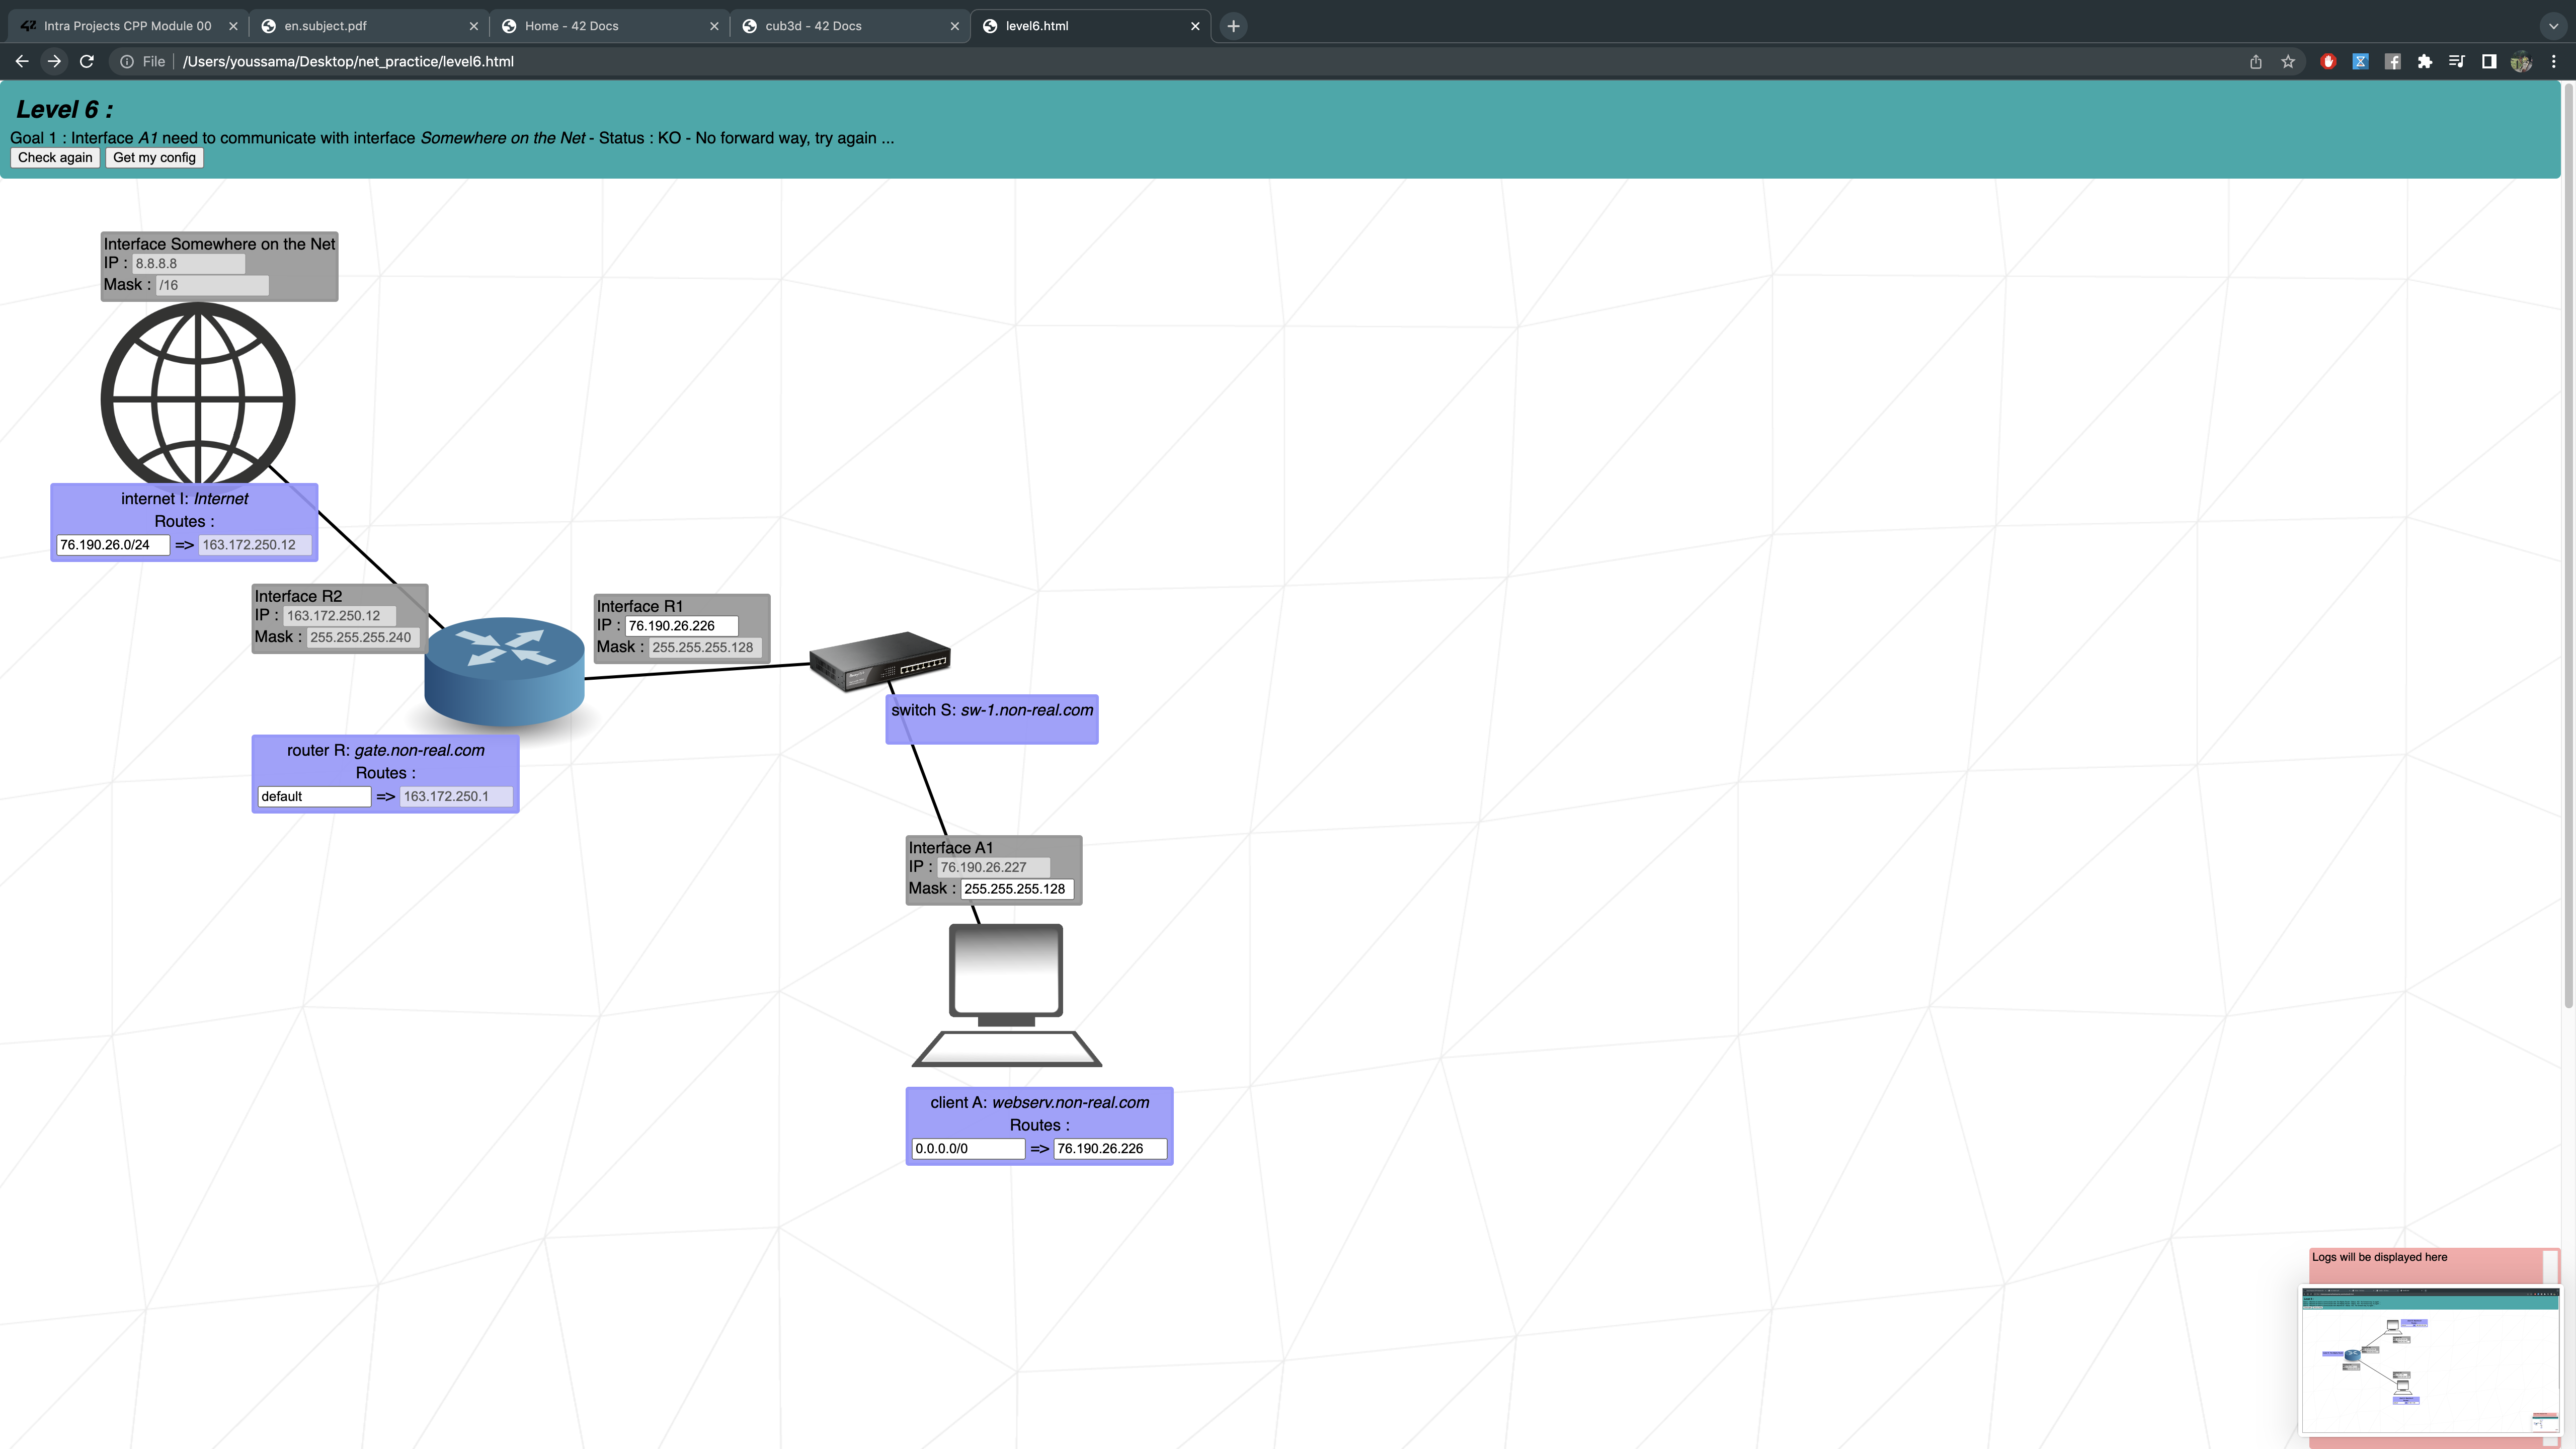Click the site info icon beside File

click(x=127, y=61)
